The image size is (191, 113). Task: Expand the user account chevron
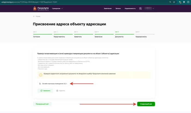pyautogui.click(x=153, y=8)
